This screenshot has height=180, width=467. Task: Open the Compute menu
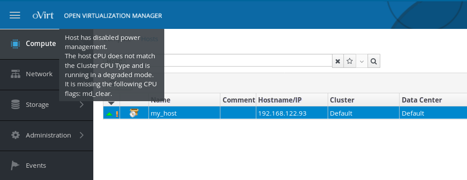(40, 43)
